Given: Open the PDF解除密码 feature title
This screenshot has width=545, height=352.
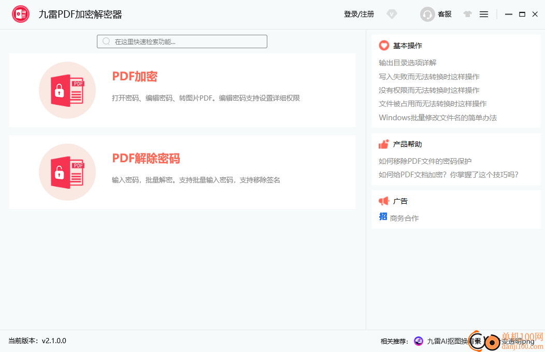Looking at the screenshot, I should (146, 158).
